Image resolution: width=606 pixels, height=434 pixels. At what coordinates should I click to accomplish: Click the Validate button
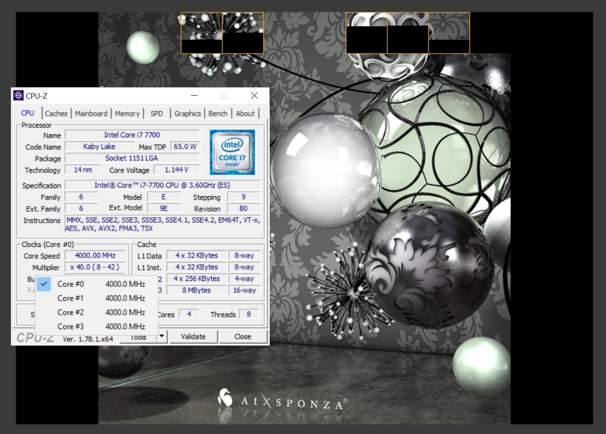tap(193, 337)
